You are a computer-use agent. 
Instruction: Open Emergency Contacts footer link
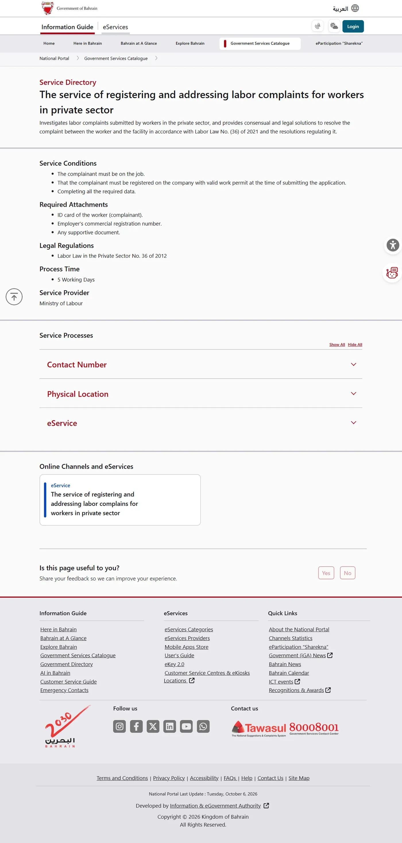point(64,690)
